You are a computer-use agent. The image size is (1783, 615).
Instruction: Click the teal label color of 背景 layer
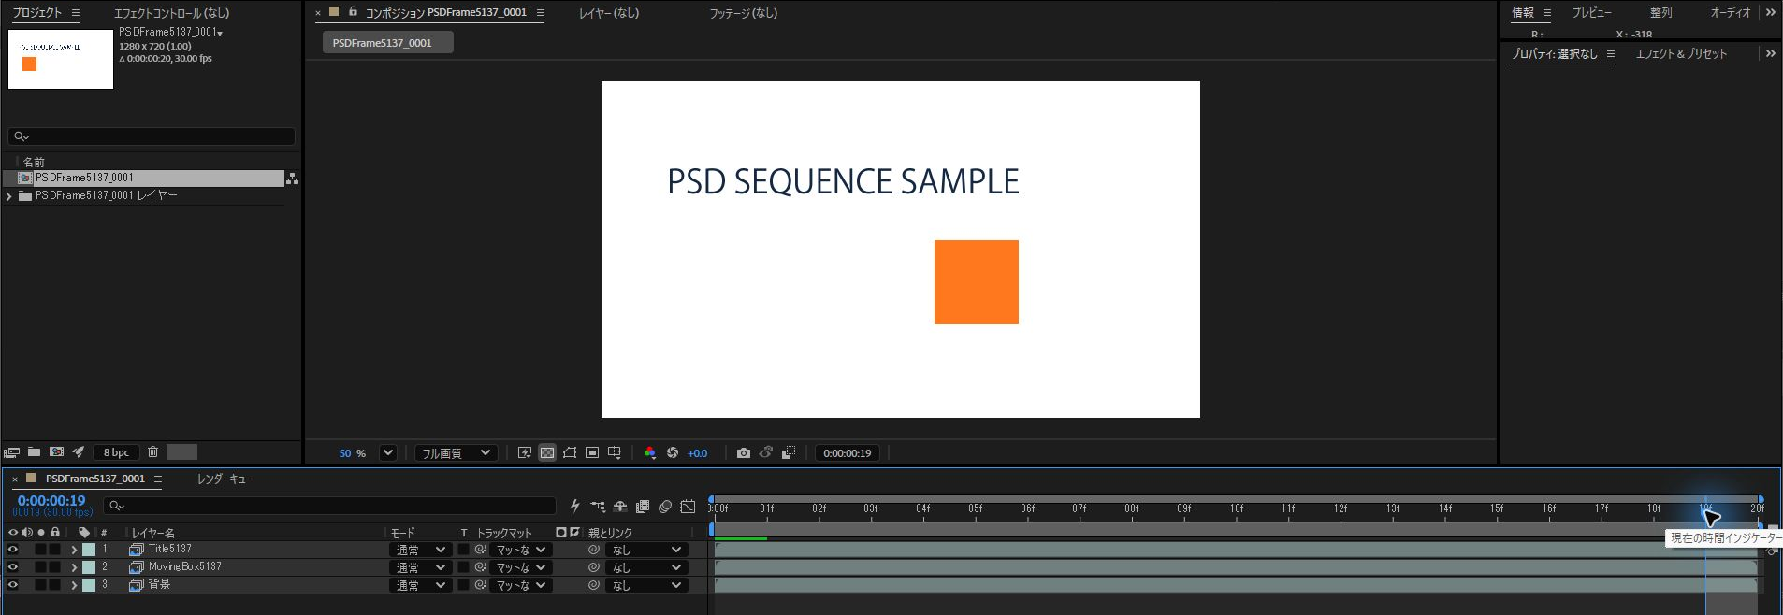tap(89, 585)
